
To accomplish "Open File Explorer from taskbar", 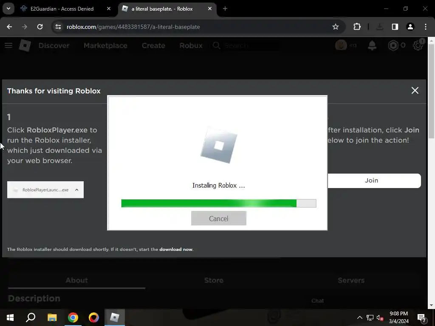I will pos(52,318).
